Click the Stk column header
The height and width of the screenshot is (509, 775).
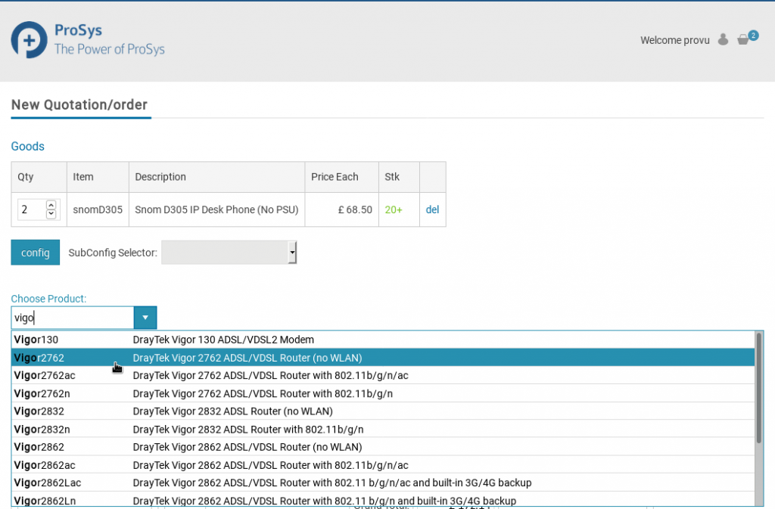pyautogui.click(x=400, y=177)
